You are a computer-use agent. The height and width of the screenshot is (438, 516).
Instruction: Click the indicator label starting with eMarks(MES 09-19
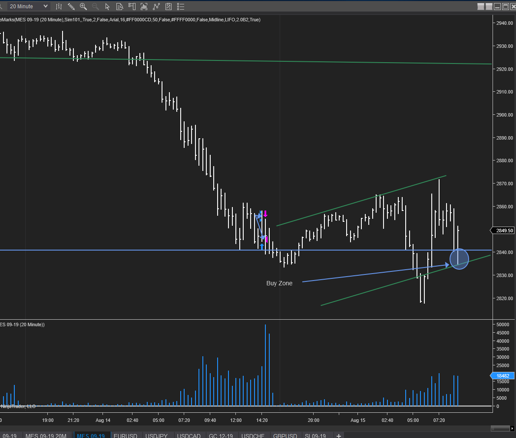pyautogui.click(x=130, y=20)
